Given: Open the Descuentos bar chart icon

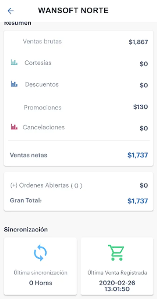Looking at the screenshot, I should click(14, 84).
